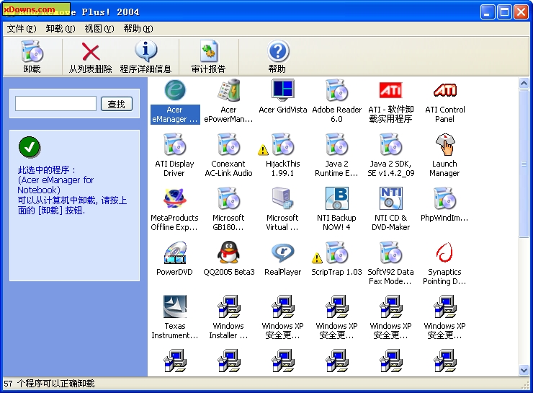Click vertical scrollbar thumb of program list
This screenshot has width=533, height=393.
(x=524, y=163)
